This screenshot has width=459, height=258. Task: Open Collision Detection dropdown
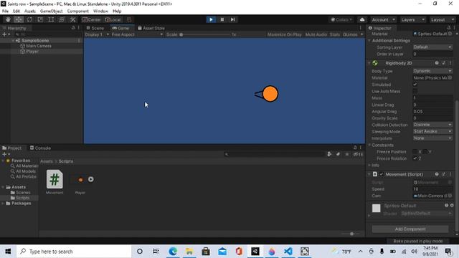(x=432, y=125)
